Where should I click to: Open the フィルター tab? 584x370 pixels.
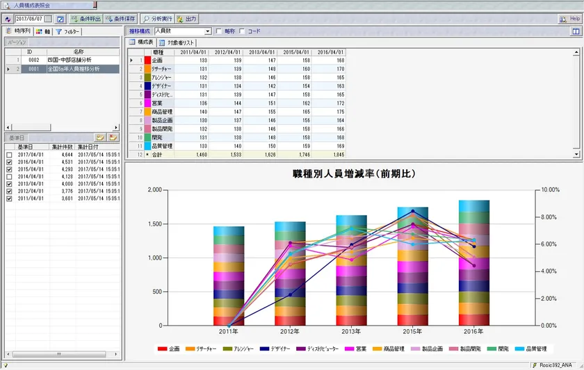[68, 31]
